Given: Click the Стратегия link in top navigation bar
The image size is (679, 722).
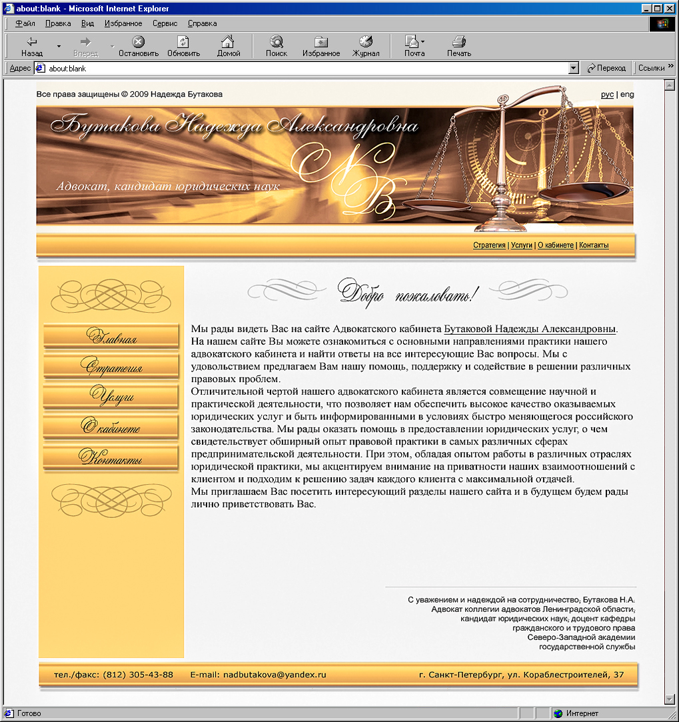Looking at the screenshot, I should 489,245.
